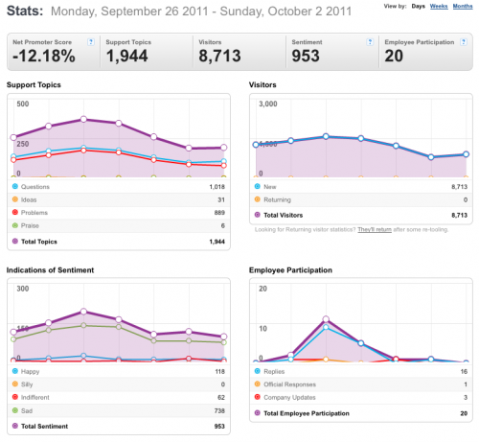479x442 pixels.
Task: Click the Visitors summary tile
Action: click(239, 52)
